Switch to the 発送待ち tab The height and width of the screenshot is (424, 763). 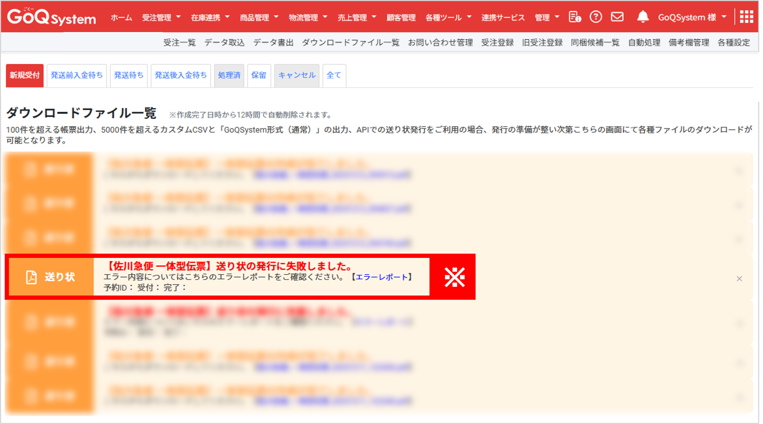(x=128, y=75)
